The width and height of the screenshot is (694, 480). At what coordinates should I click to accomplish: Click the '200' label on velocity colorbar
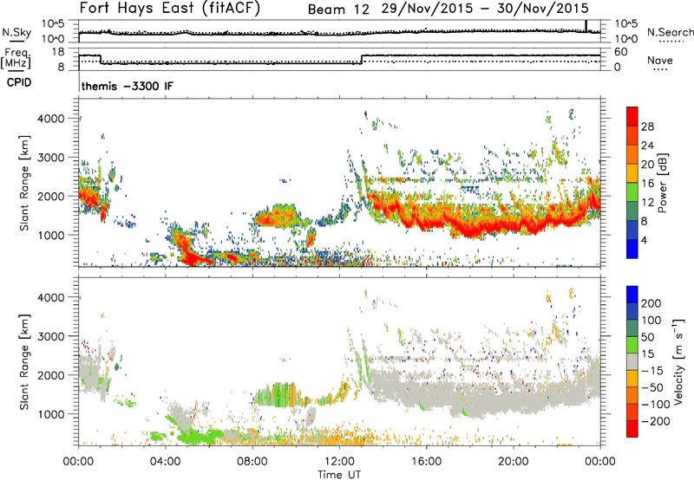pyautogui.click(x=651, y=303)
